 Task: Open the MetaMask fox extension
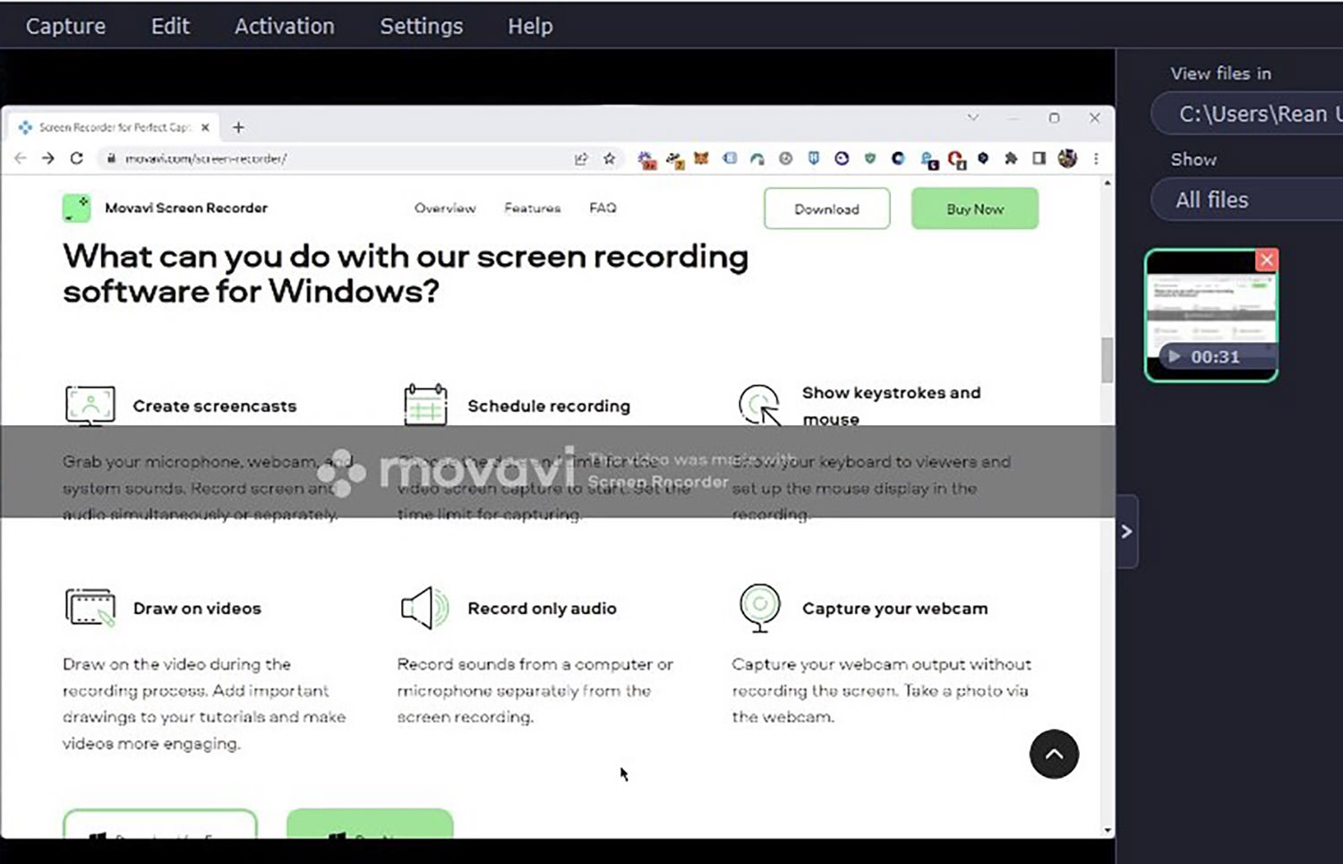pos(702,158)
